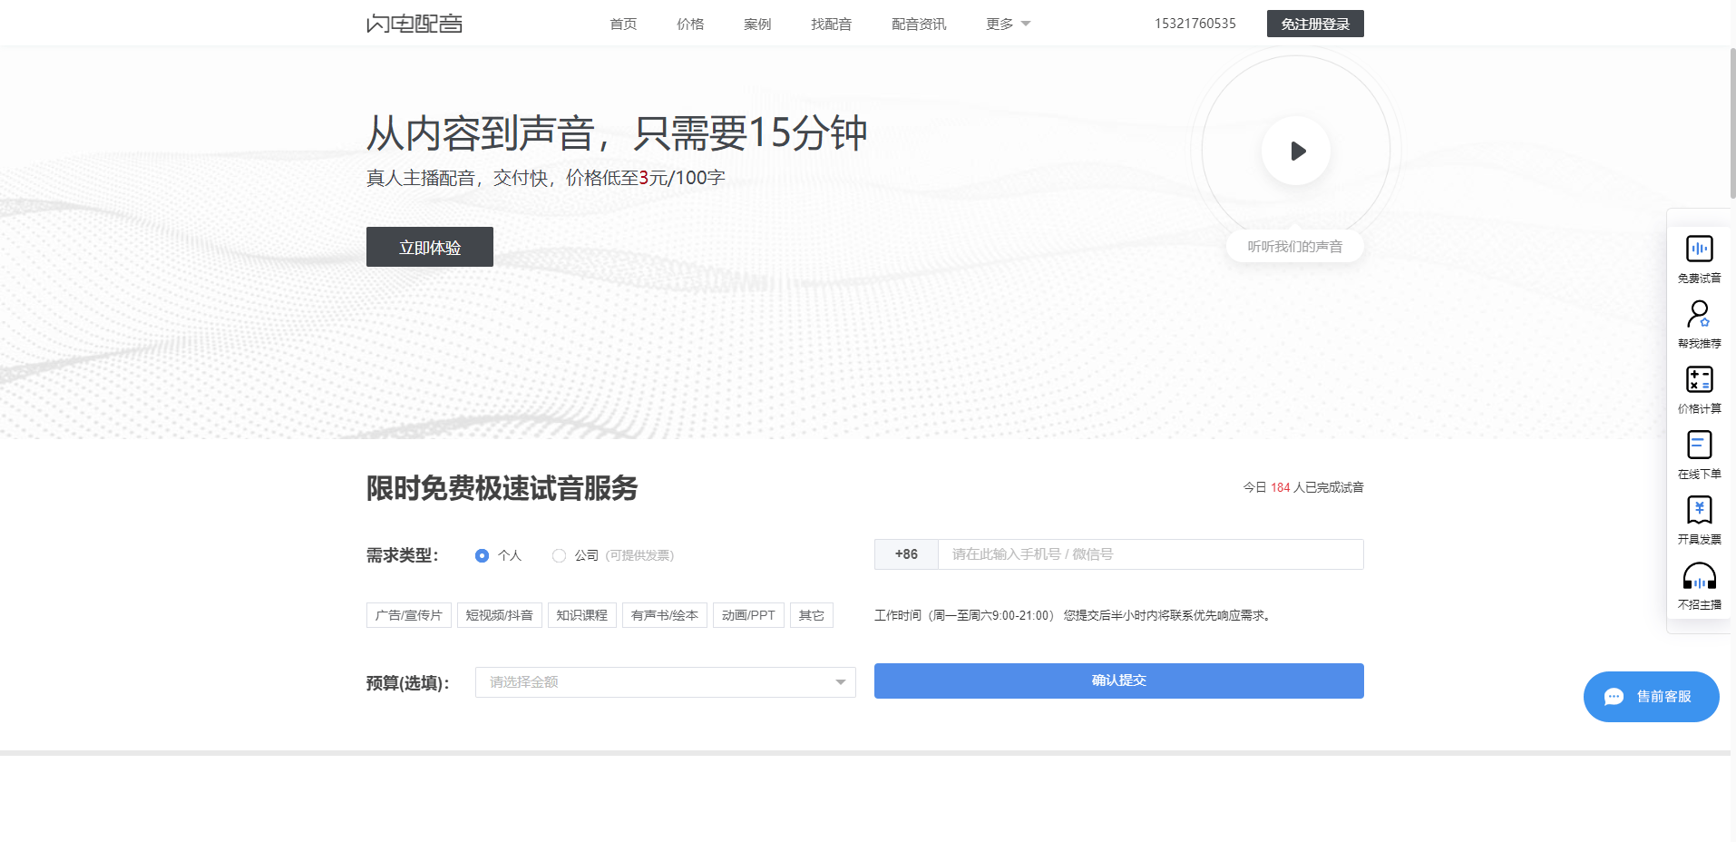Viewport: 1736px width, 842px height.
Task: Toggle the 短视频/抖音 category tag
Action: pyautogui.click(x=499, y=614)
